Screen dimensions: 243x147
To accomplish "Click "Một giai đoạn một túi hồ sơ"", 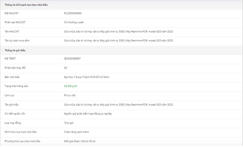I will (x=80, y=141).
